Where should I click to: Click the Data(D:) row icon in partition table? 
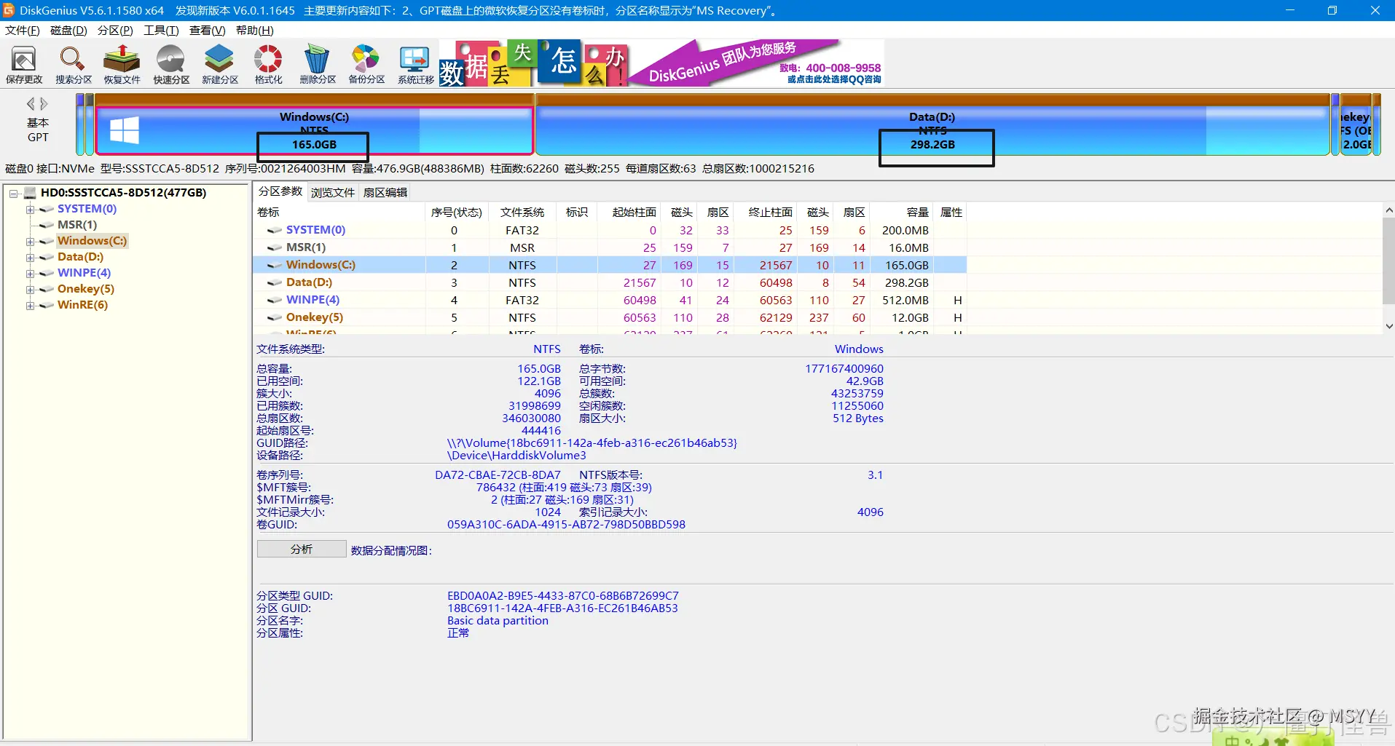click(x=275, y=282)
